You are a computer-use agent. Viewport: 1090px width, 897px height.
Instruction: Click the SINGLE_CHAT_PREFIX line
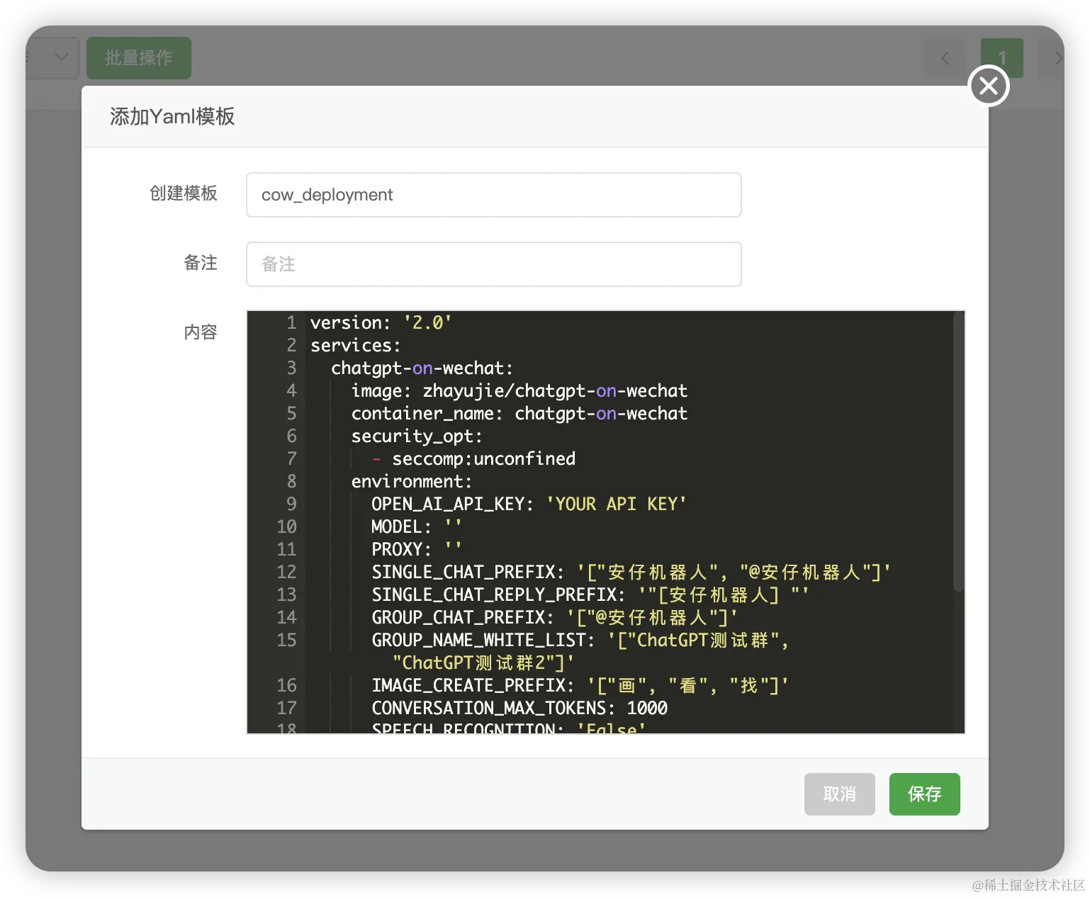(x=631, y=572)
